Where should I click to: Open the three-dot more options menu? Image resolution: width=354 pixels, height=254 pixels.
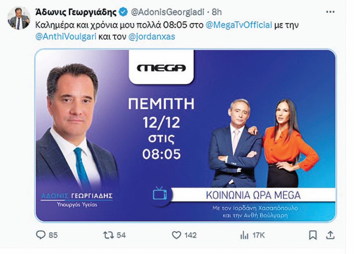pyautogui.click(x=330, y=12)
